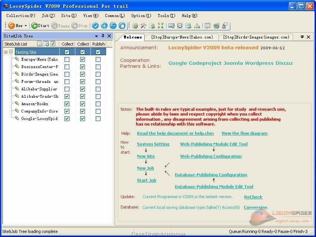This screenshot has height=237, width=316.
Task: Click the blue line-graph circle toolbar icon
Action: pos(113,26)
